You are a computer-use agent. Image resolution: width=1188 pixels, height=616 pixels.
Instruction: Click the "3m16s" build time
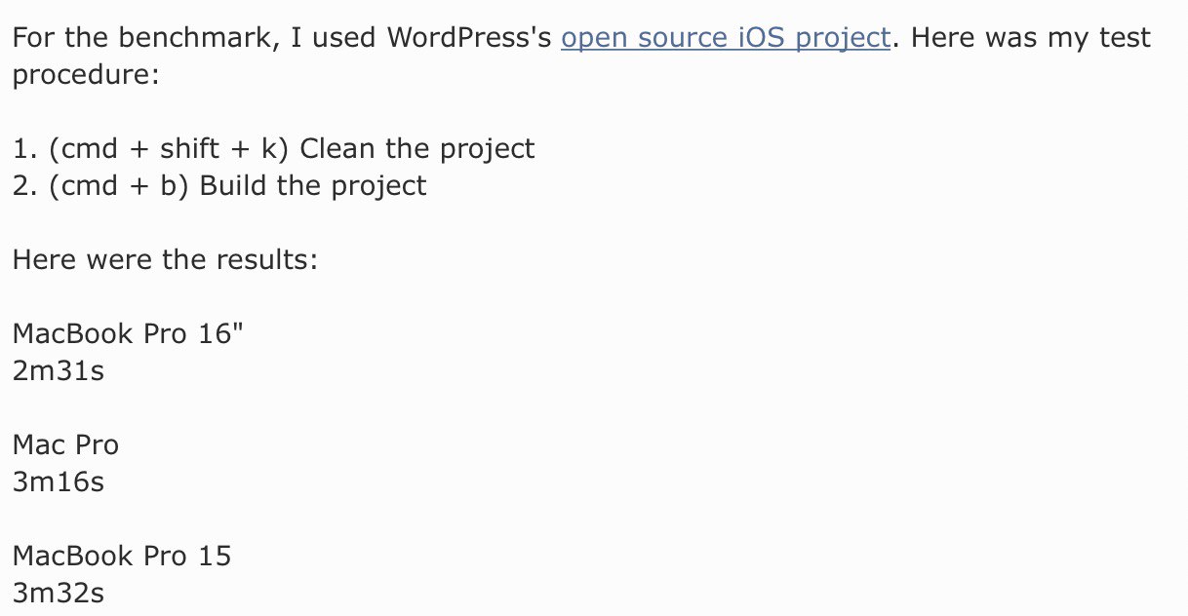pyautogui.click(x=59, y=481)
